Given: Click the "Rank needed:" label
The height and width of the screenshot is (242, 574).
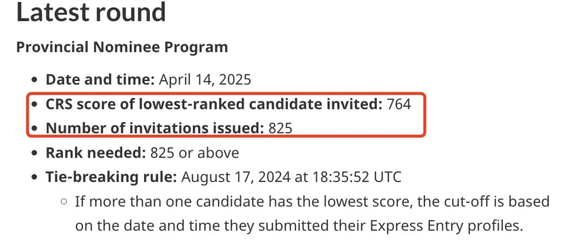Looking at the screenshot, I should tap(96, 152).
